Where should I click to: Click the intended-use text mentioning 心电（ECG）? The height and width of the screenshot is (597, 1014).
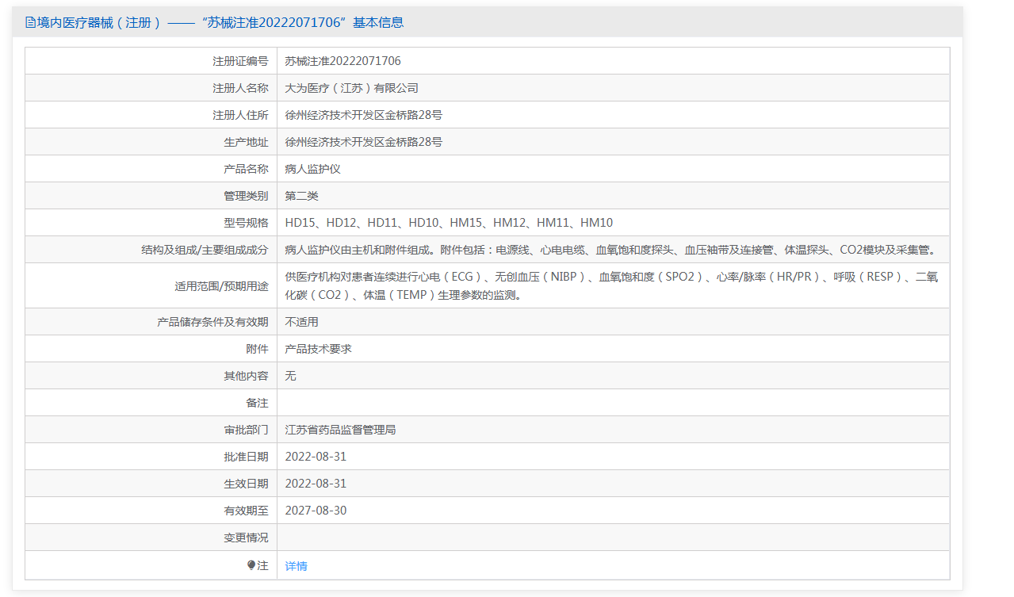[611, 285]
